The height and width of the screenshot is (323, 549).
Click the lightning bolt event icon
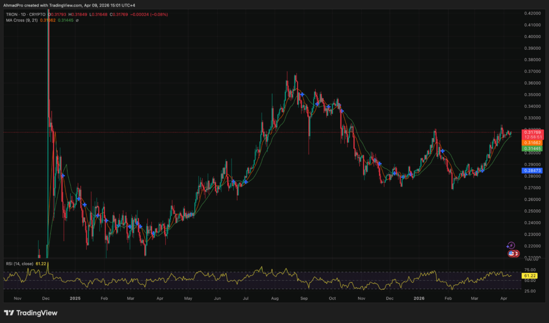point(511,245)
